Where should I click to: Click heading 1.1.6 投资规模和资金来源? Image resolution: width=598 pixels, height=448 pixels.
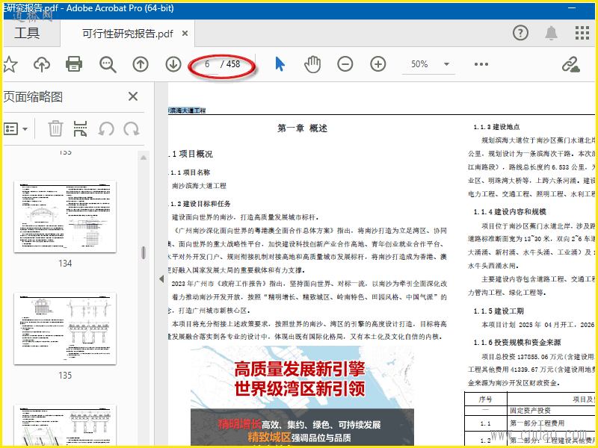[517, 343]
